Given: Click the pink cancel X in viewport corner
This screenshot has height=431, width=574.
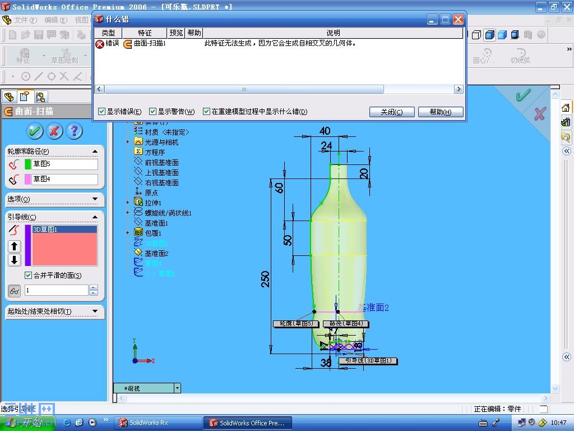Looking at the screenshot, I should click(x=540, y=113).
